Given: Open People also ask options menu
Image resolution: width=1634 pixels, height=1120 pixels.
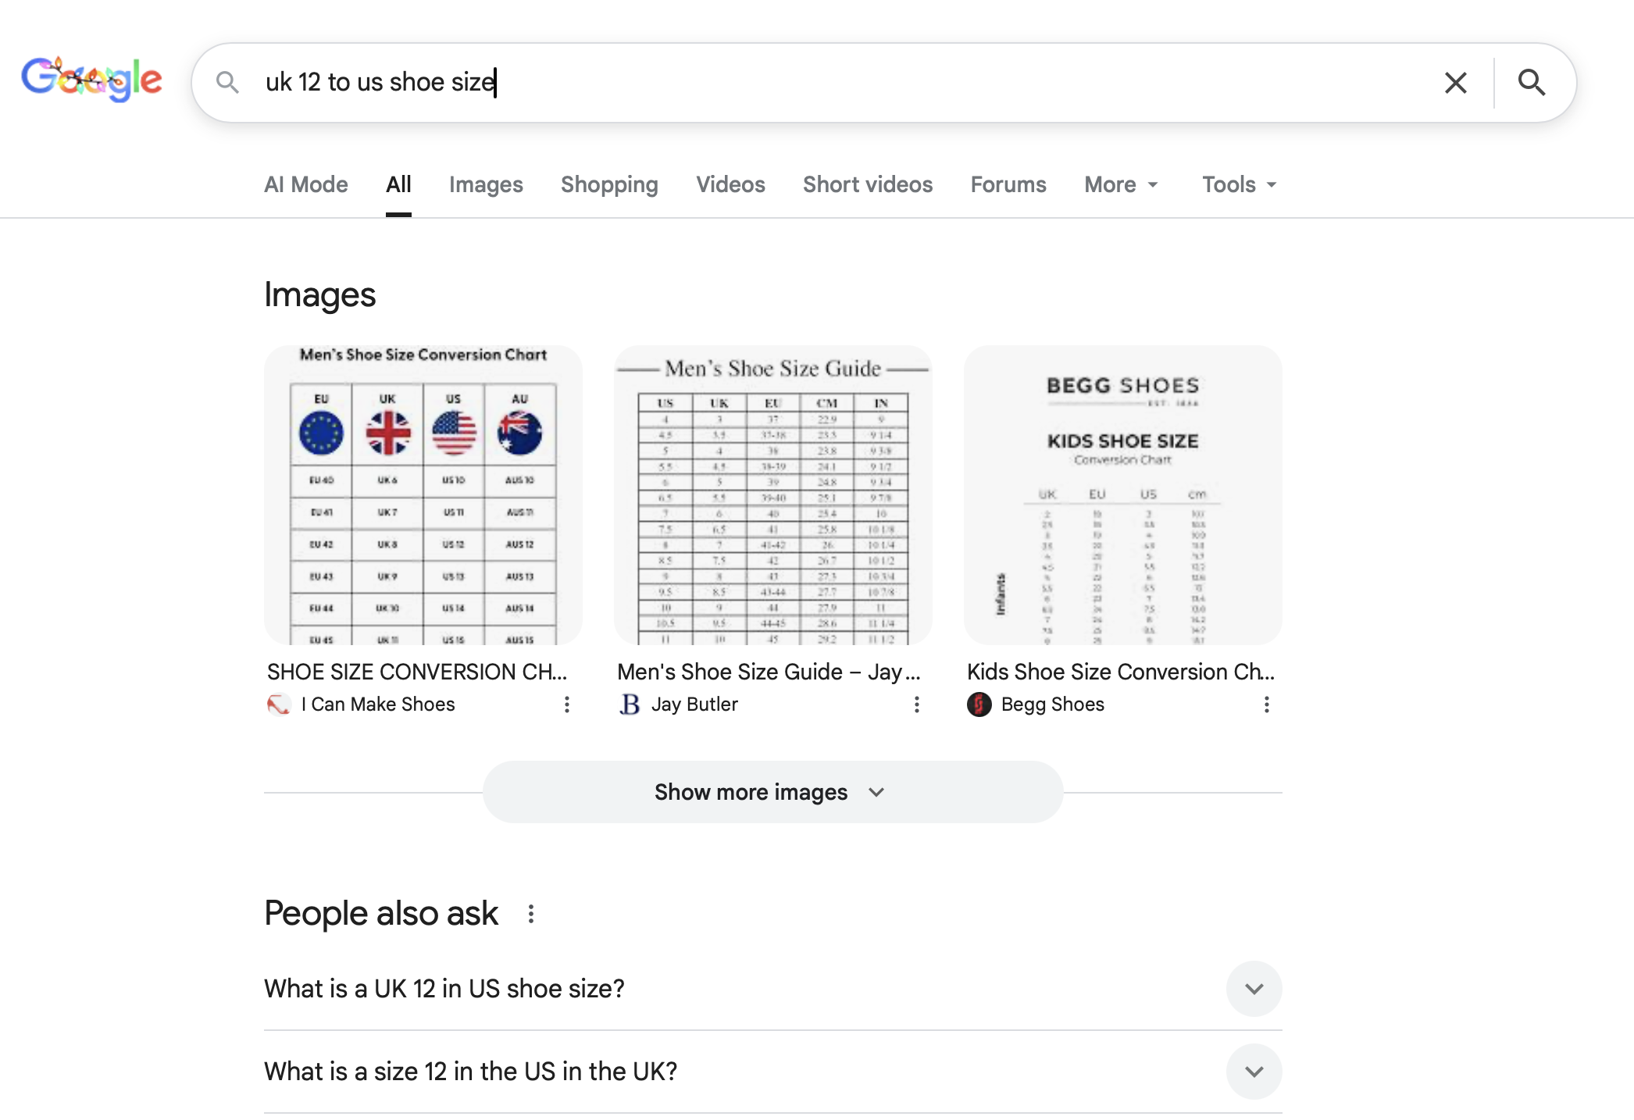Looking at the screenshot, I should coord(531,914).
